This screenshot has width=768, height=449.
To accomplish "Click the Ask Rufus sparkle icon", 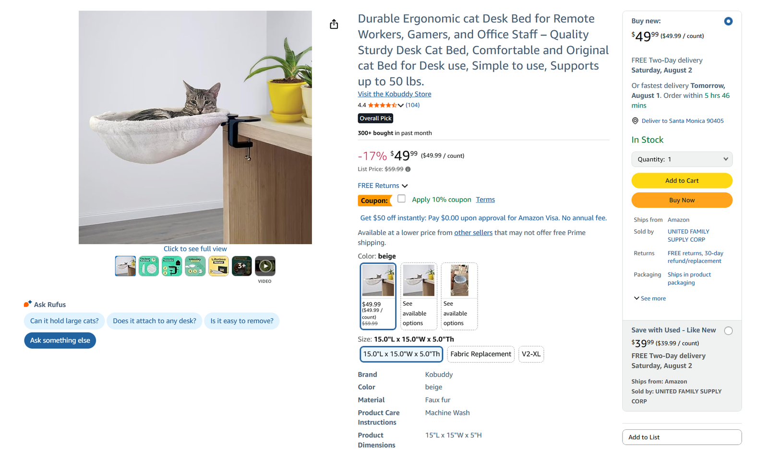I will point(28,304).
